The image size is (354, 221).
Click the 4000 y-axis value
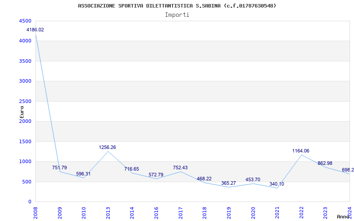tap(26, 41)
